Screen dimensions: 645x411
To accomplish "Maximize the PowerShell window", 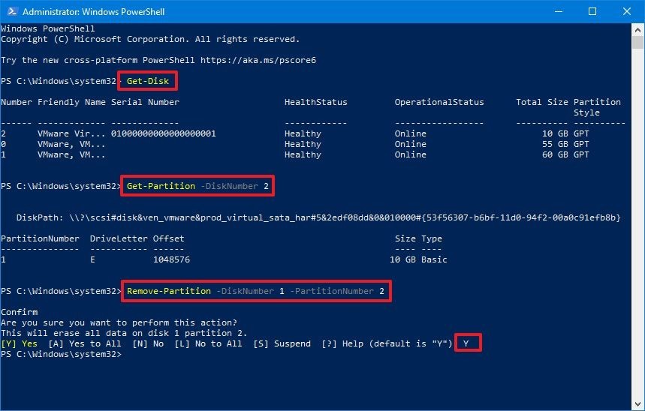I will 592,11.
